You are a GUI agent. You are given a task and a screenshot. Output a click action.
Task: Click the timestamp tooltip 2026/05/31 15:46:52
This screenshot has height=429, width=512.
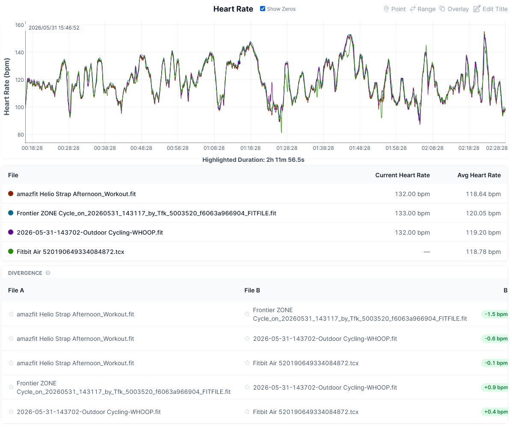54,28
